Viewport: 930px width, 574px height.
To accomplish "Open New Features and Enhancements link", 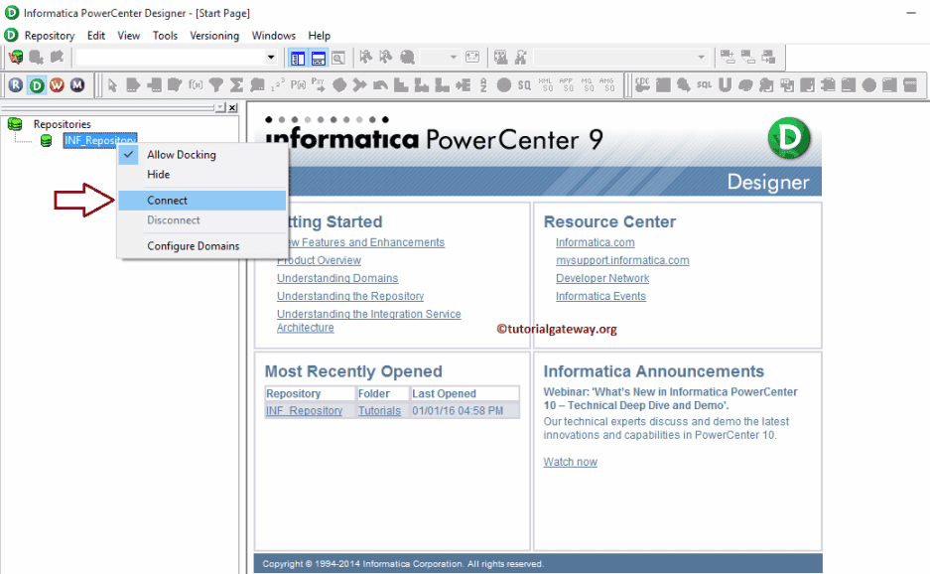I will point(366,242).
